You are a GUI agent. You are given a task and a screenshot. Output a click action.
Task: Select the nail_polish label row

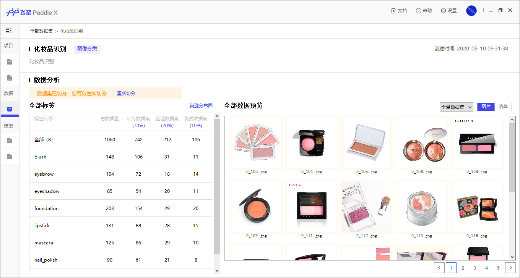121,260
